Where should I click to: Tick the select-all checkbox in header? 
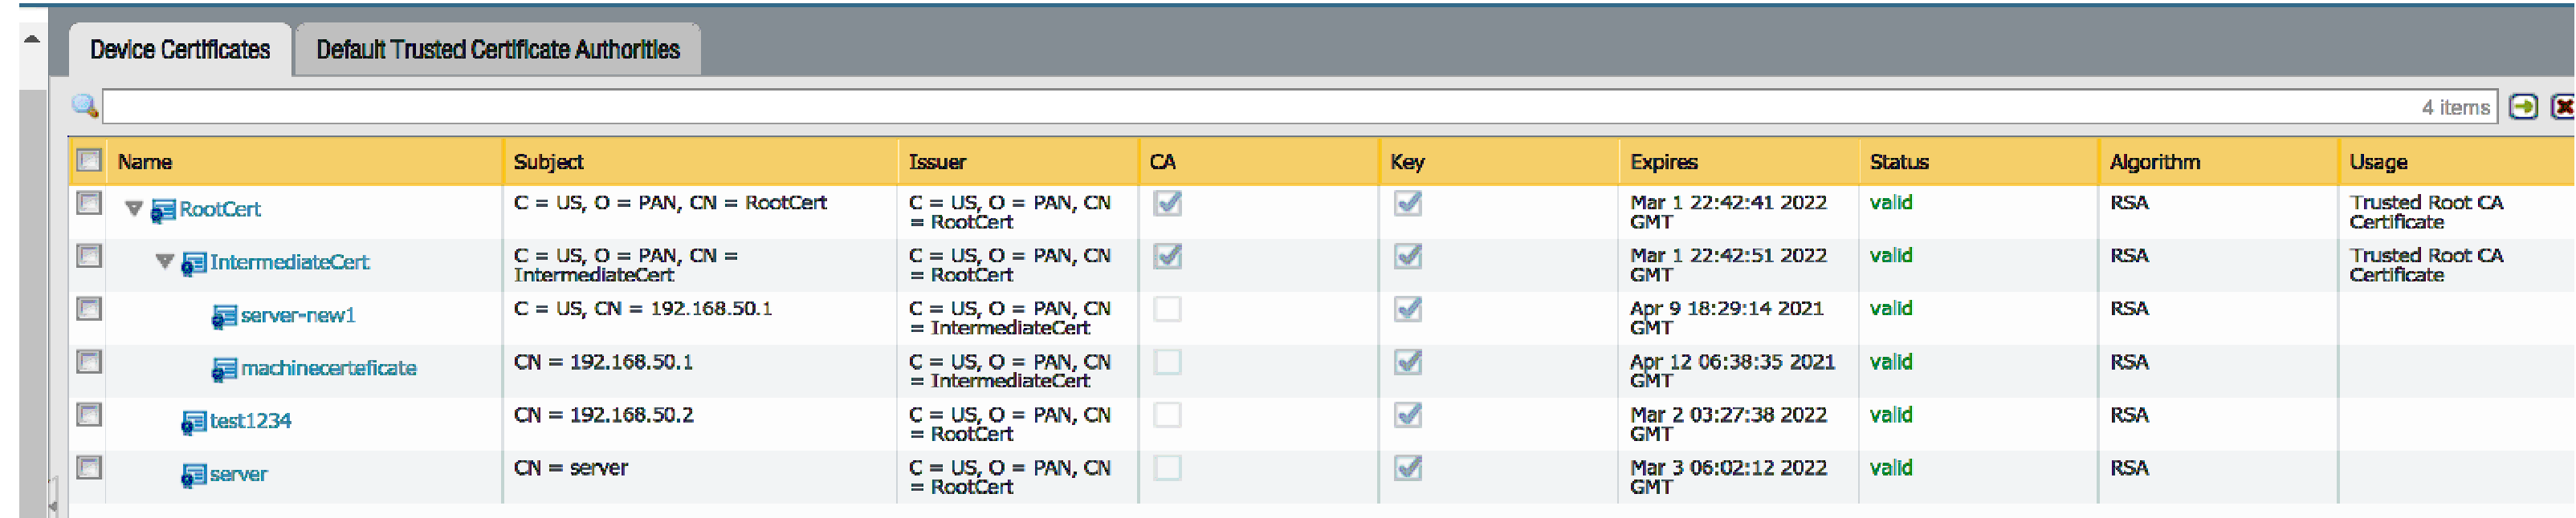[x=89, y=160]
